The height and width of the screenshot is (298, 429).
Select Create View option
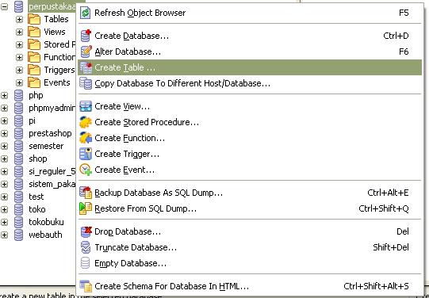pyautogui.click(x=250, y=106)
